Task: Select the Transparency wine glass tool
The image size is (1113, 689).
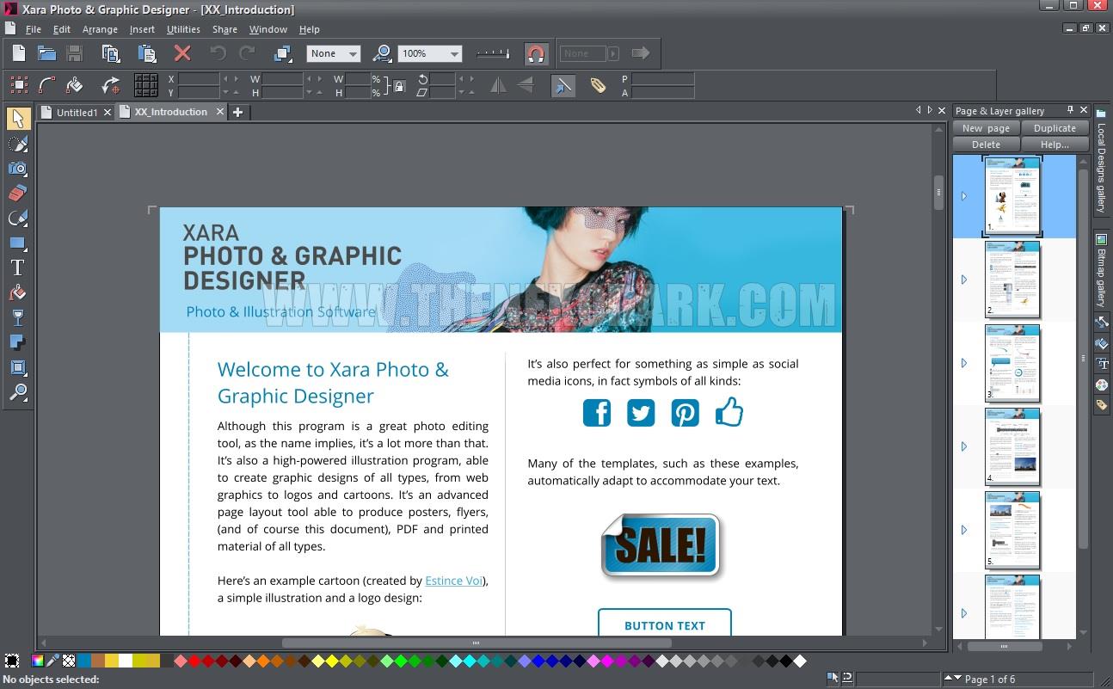Action: [18, 317]
